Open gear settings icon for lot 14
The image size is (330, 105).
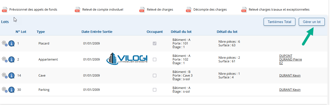(5, 75)
